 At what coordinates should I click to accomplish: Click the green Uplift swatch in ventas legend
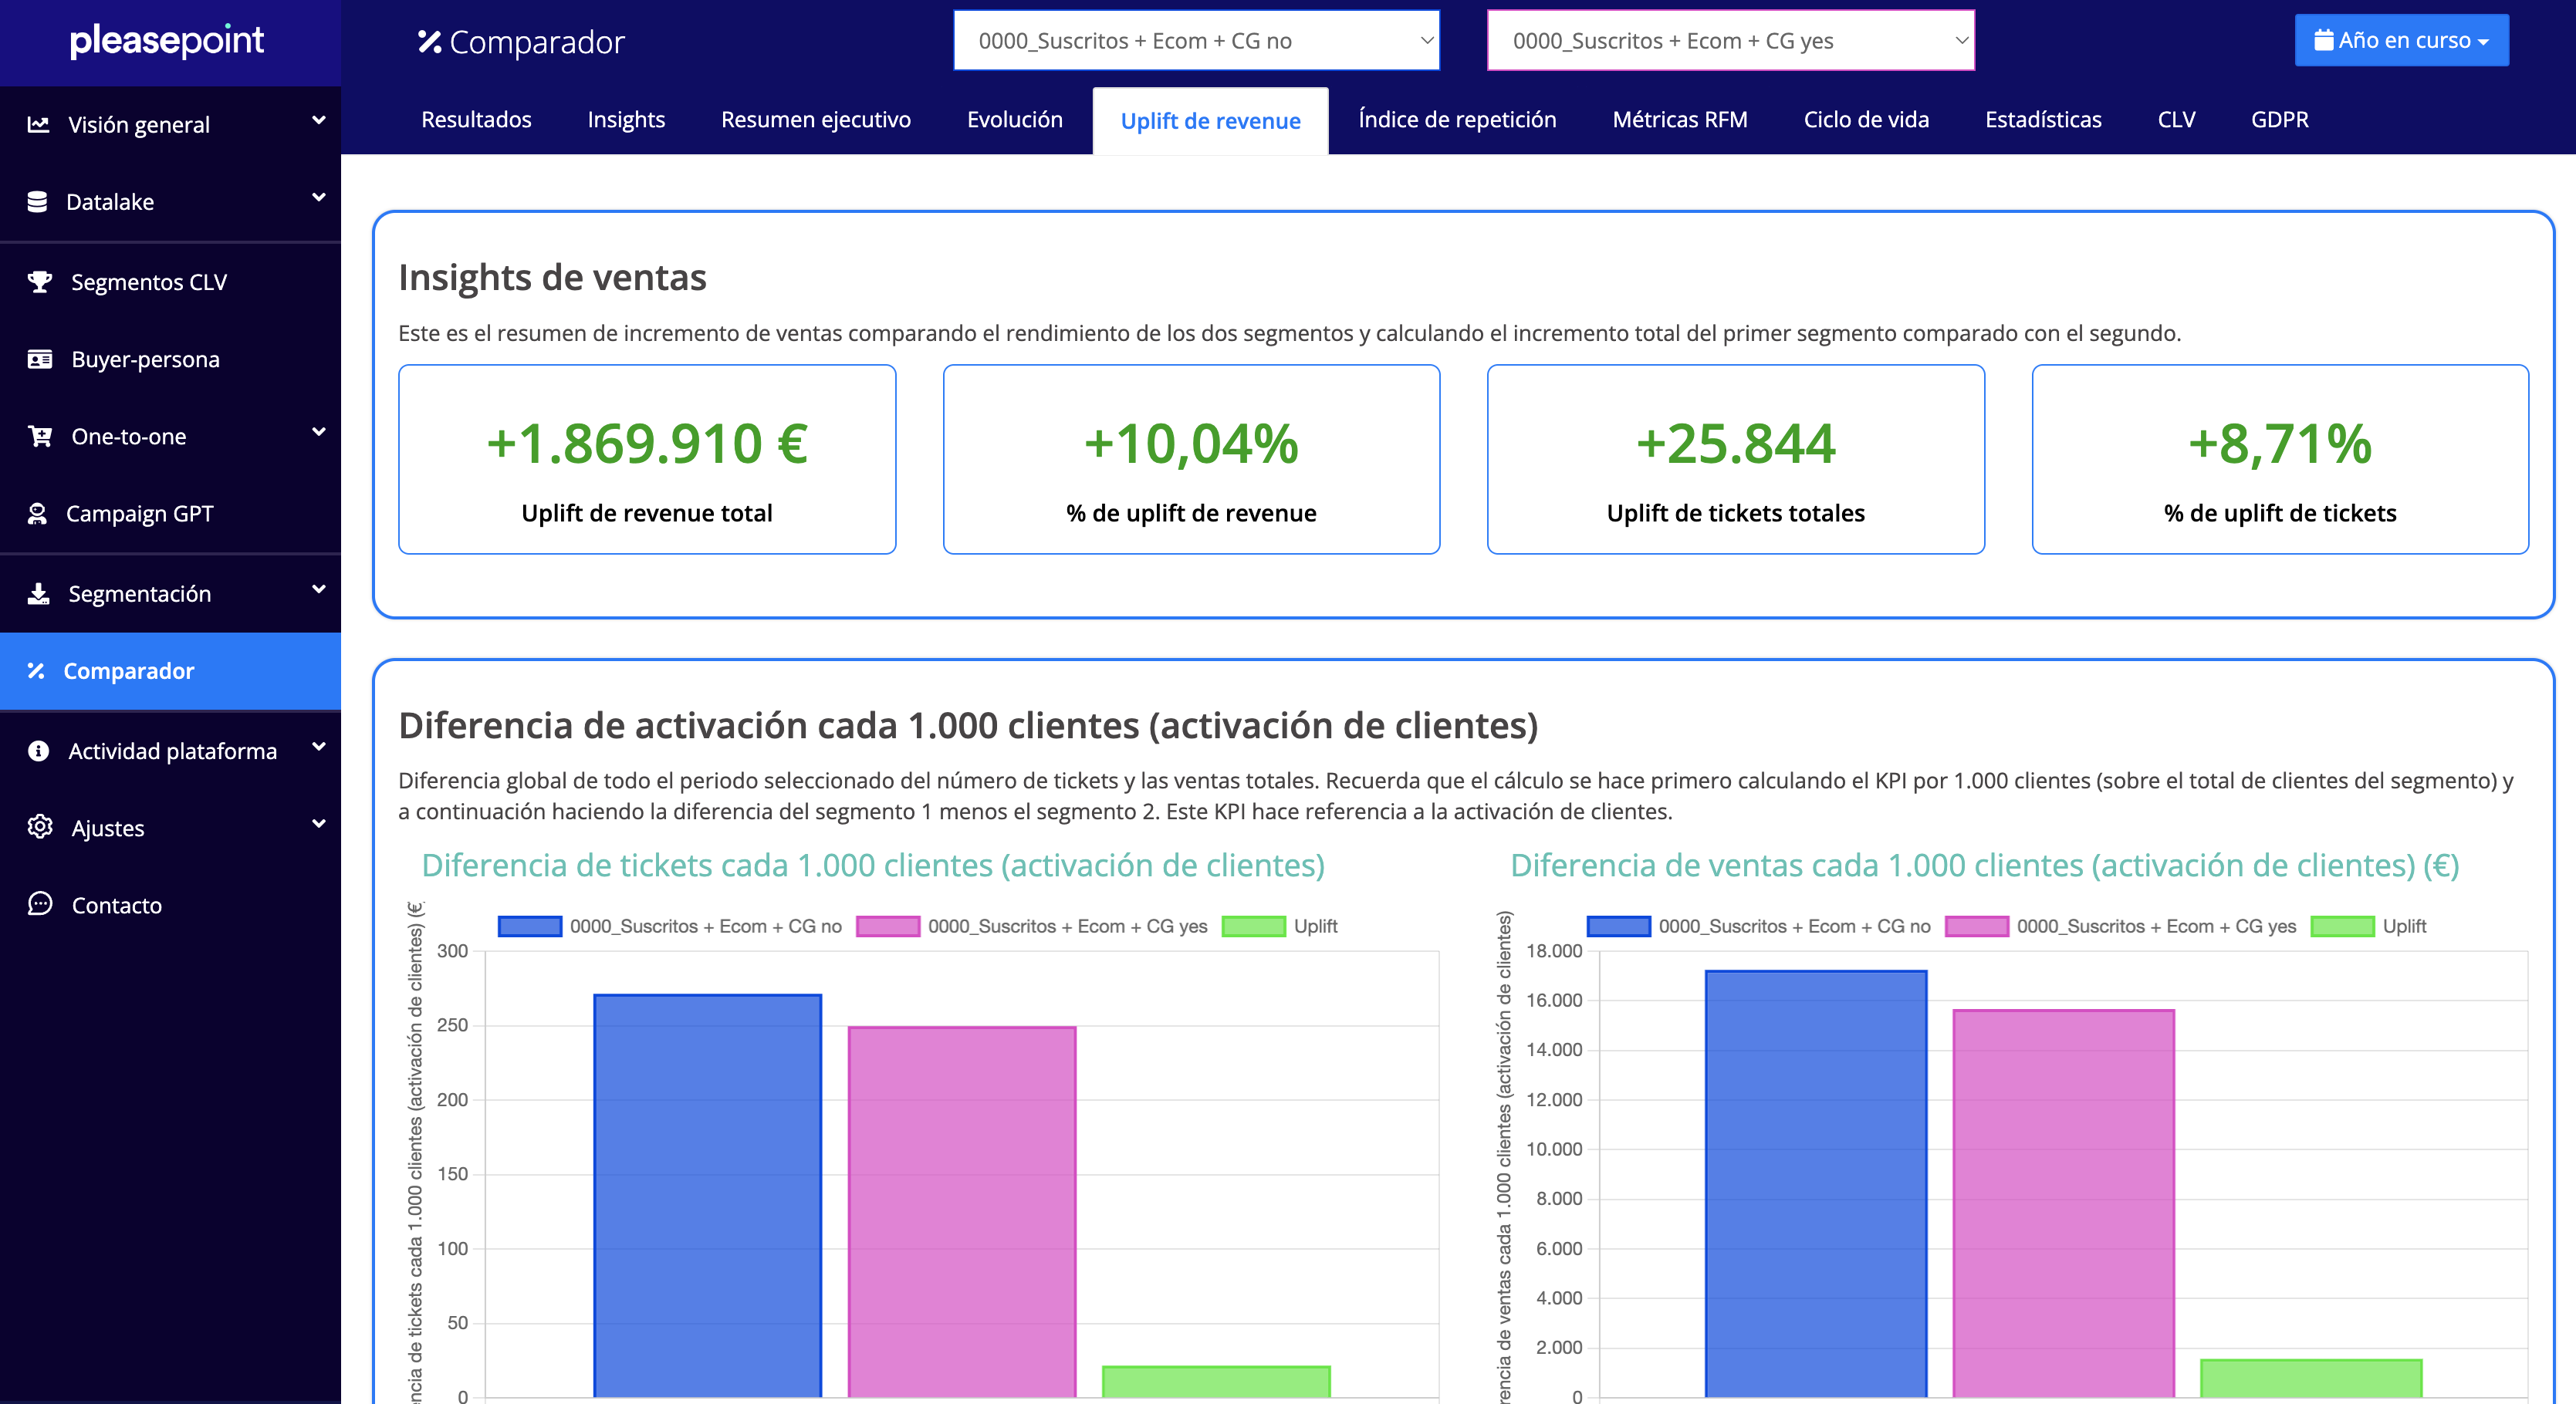tap(2342, 926)
